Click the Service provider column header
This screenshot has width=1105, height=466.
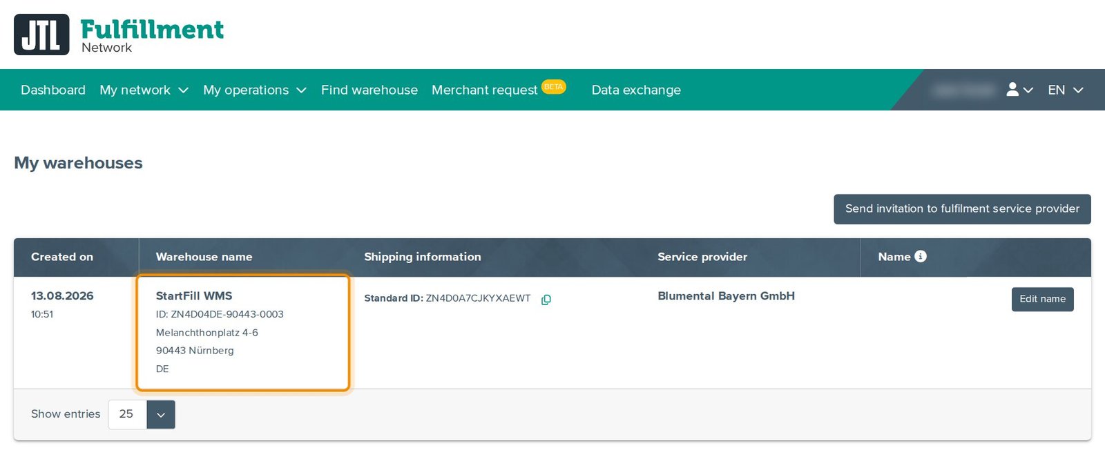tap(702, 257)
